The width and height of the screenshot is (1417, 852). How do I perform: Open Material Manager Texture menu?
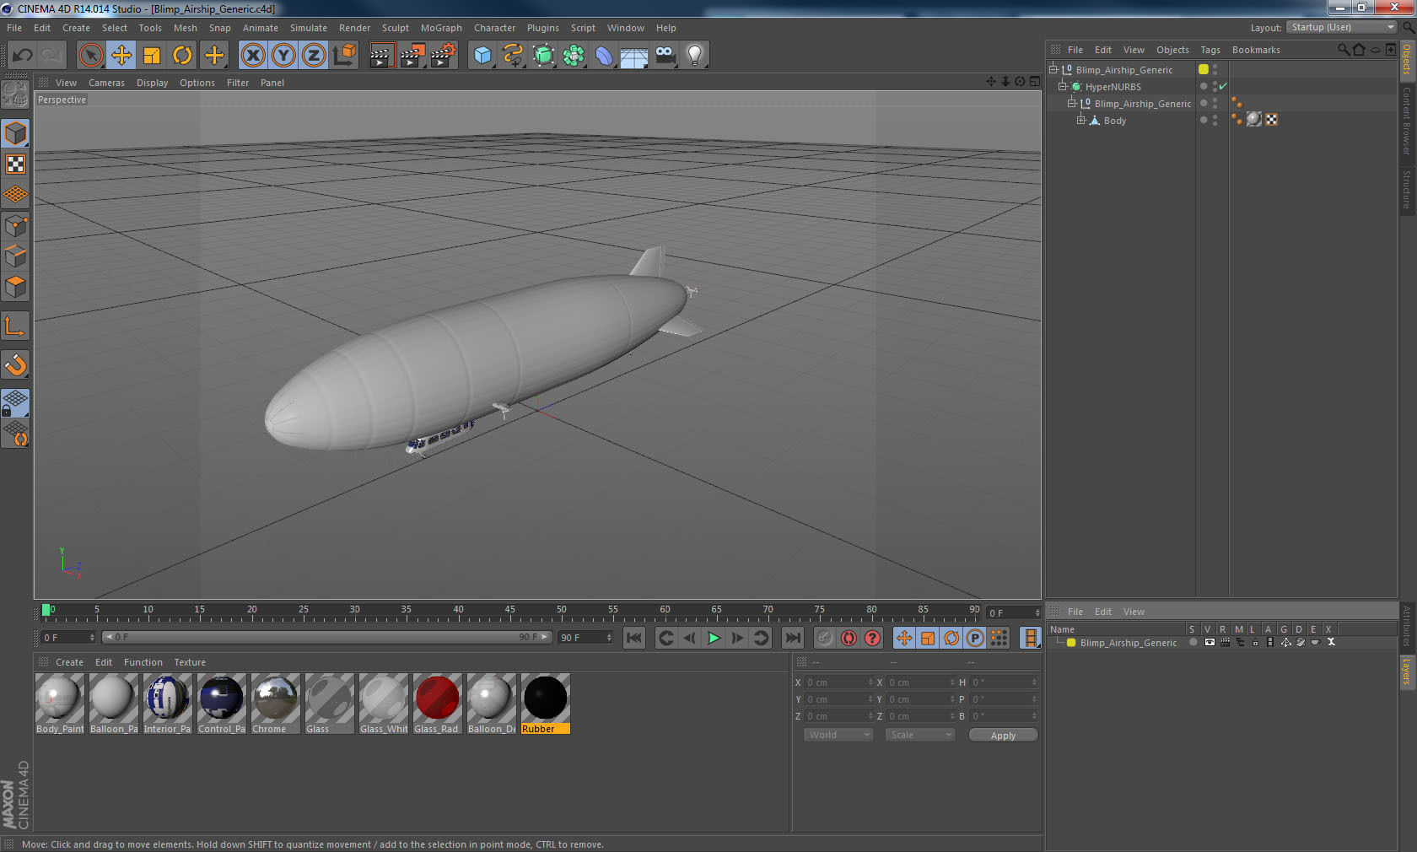190,662
